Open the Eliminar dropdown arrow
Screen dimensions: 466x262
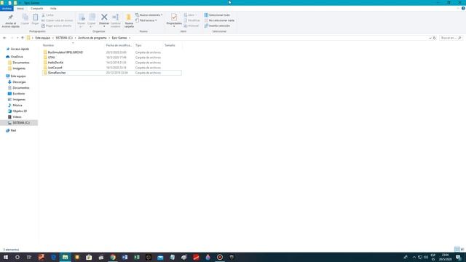104,26
